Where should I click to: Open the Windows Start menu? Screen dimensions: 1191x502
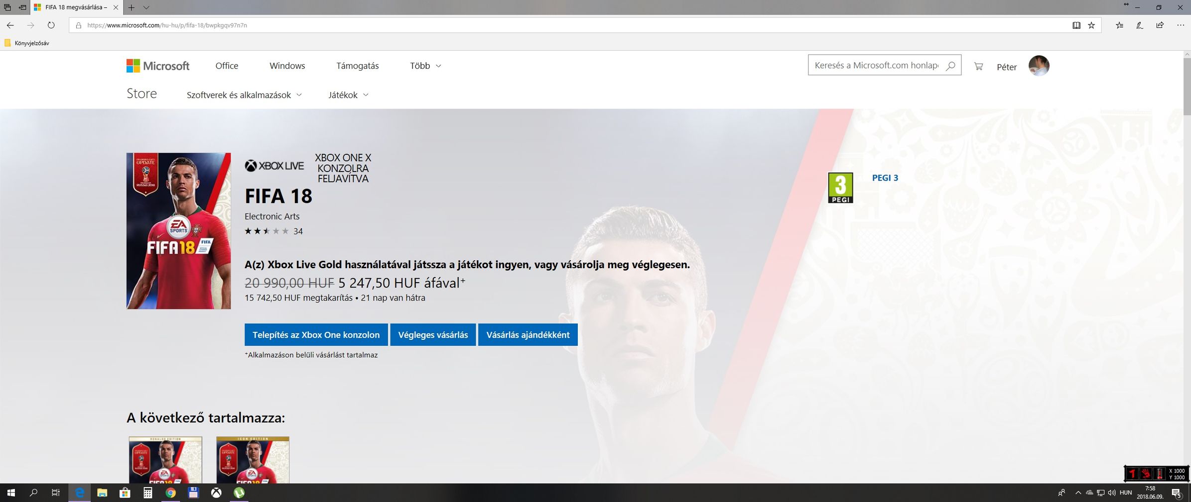tap(11, 493)
